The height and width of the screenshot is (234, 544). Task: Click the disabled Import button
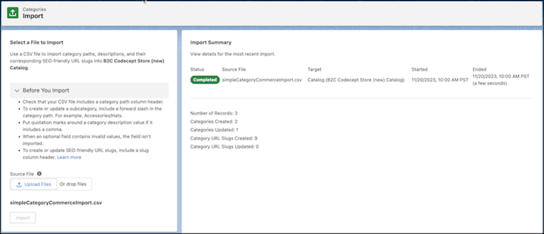(23, 218)
